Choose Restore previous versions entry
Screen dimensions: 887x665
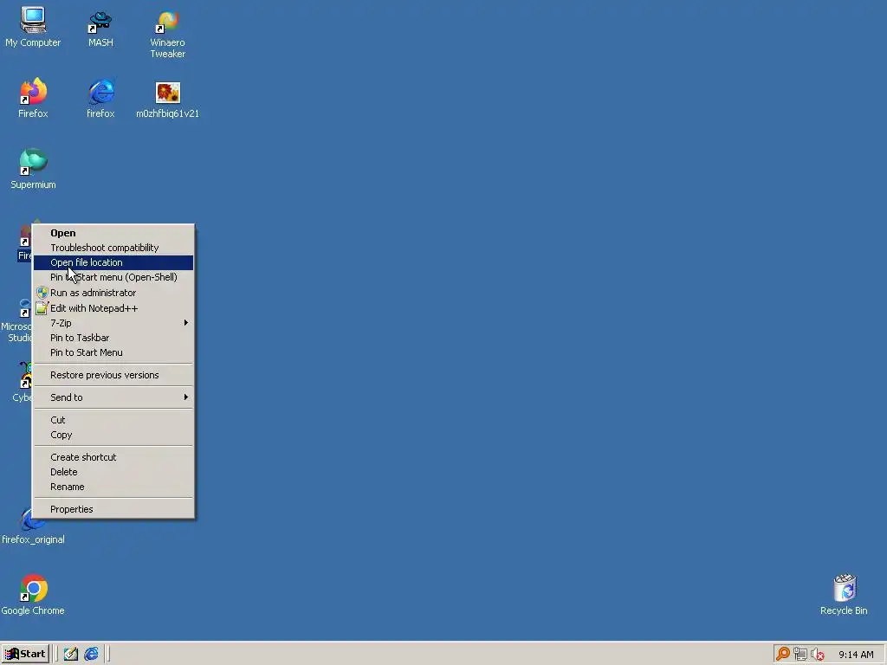click(113, 375)
